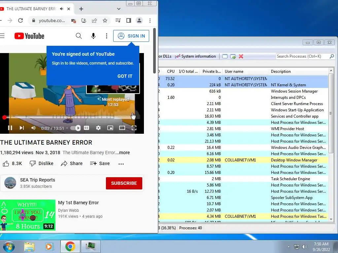Open video player settings gear
This screenshot has width=338, height=253.
(98, 128)
